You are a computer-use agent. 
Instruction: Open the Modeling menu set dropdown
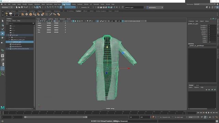7,7
